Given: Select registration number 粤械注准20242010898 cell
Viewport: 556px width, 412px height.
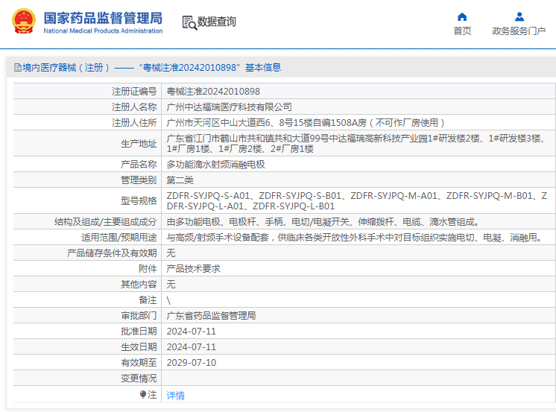Looking at the screenshot, I should (213, 92).
